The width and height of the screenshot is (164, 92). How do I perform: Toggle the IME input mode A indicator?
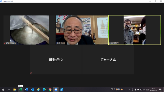pyautogui.click(x=114, y=89)
